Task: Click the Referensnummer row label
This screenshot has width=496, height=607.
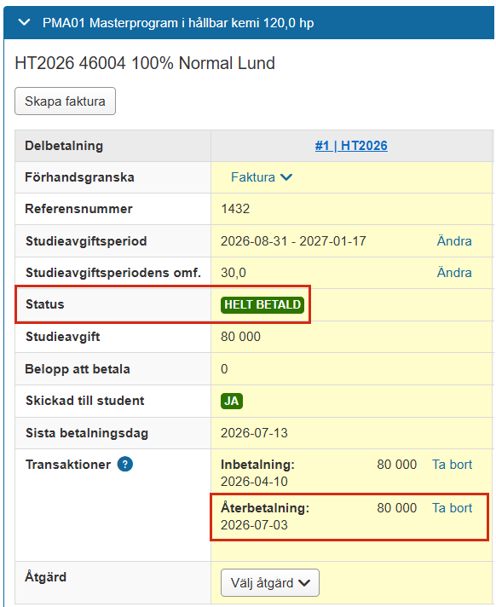Action: (78, 209)
